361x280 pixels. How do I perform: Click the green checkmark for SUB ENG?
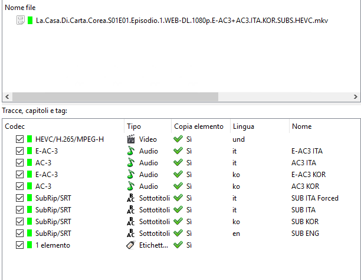pyautogui.click(x=178, y=233)
